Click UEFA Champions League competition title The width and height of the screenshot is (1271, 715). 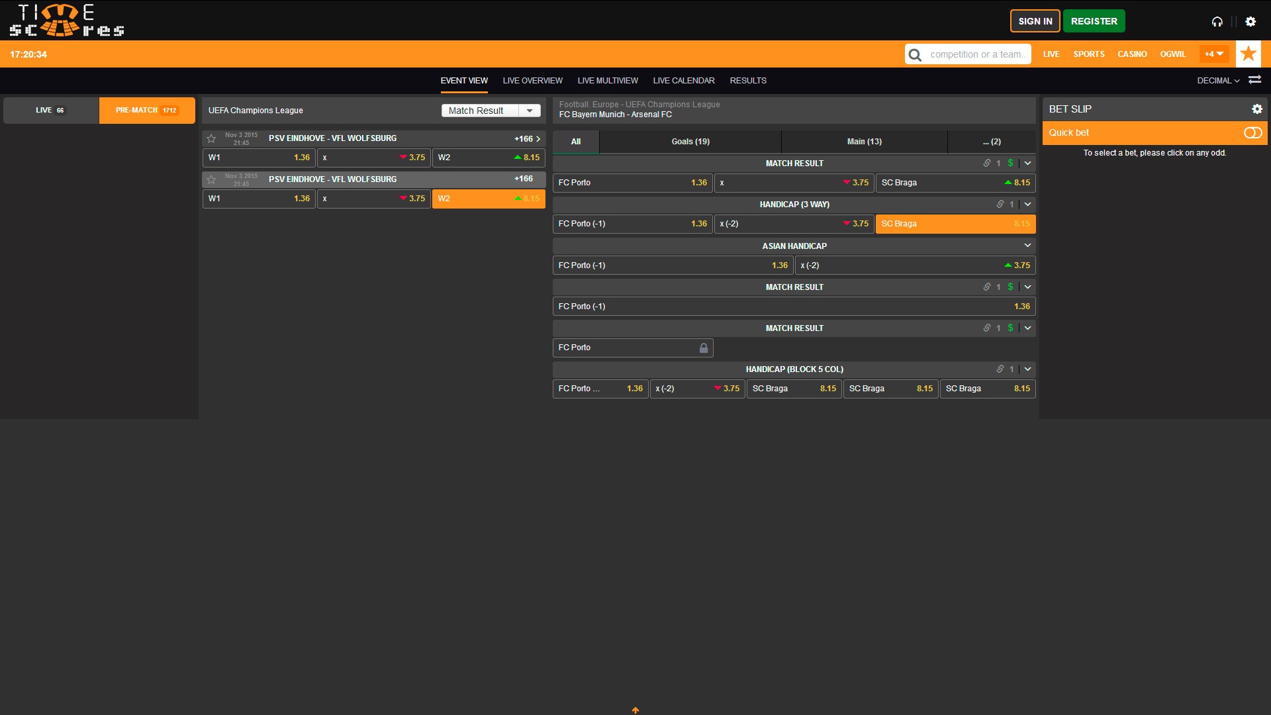(256, 111)
